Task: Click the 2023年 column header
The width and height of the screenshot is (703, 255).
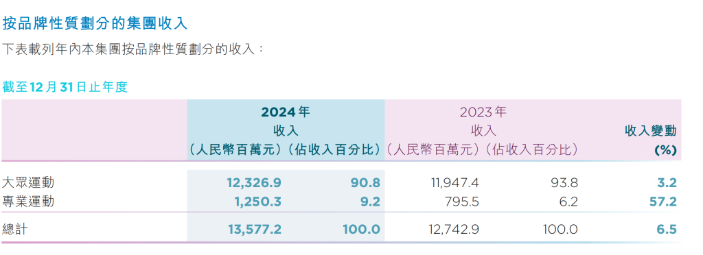Action: click(x=483, y=112)
